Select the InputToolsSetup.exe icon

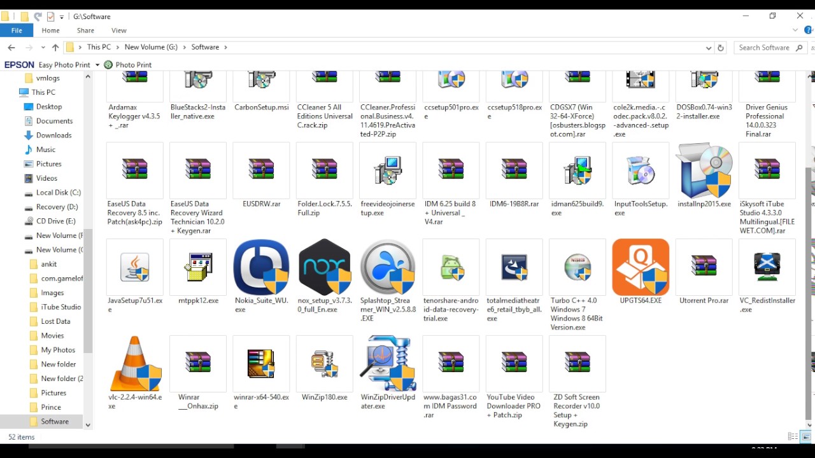click(641, 170)
